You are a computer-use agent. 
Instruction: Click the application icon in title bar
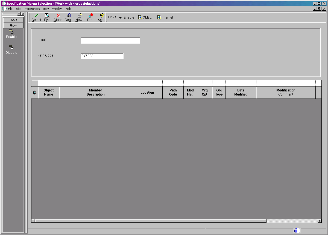coord(4,4)
